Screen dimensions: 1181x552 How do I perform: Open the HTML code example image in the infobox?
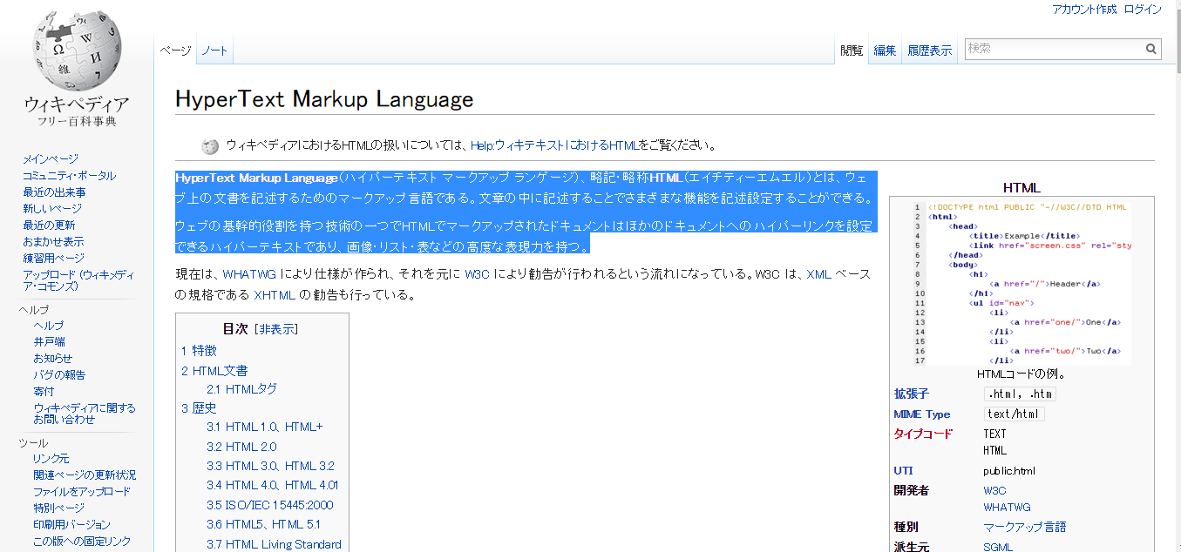(1021, 284)
